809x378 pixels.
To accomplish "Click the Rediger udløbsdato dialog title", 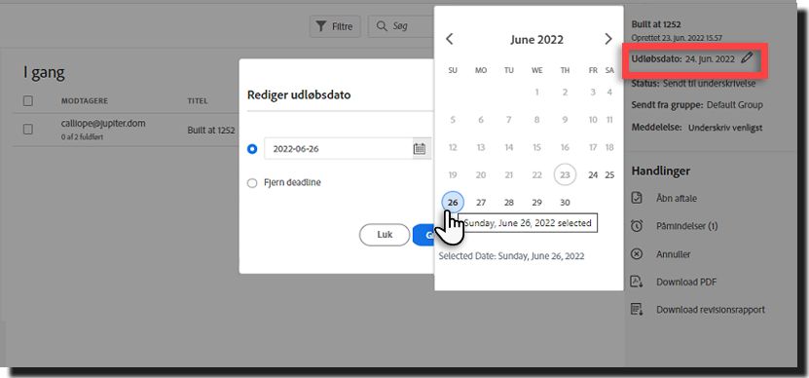I will (299, 94).
